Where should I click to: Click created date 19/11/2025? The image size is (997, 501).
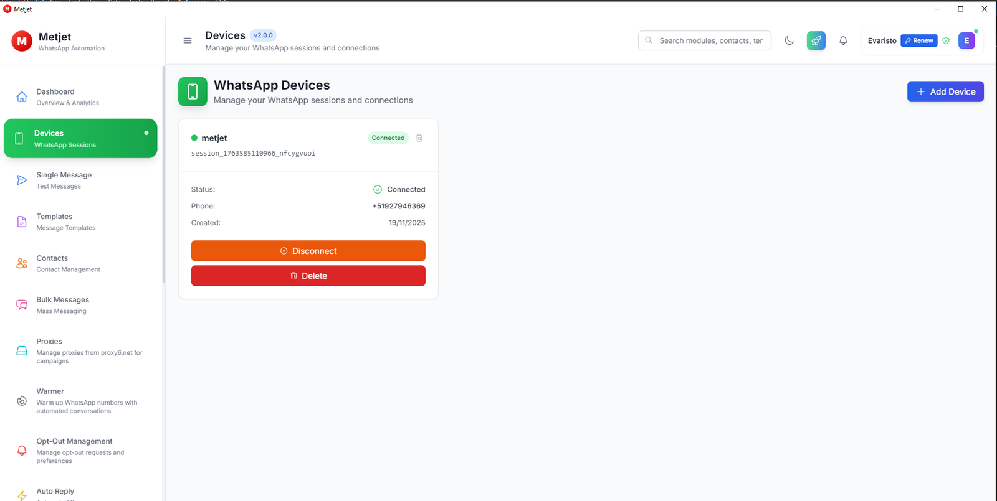point(407,223)
